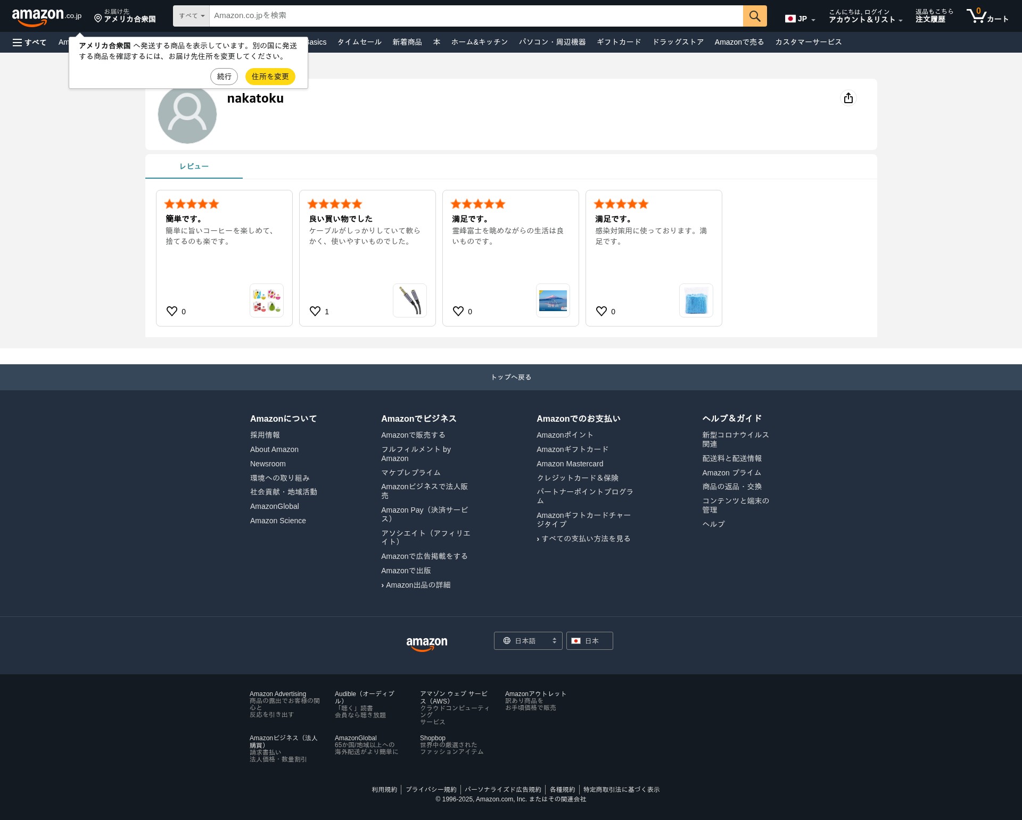1022x820 pixels.
Task: Open Amazon Science footer link
Action: point(278,521)
